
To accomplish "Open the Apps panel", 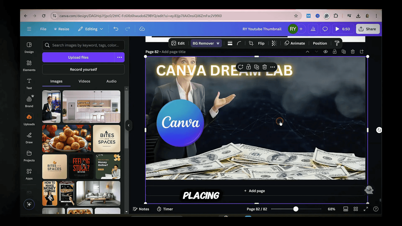I will click(x=29, y=174).
